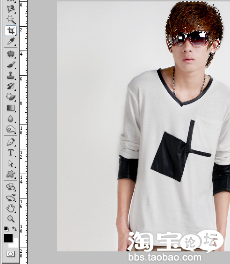Click the vertical ruler beside the canvas
230x264 pixels.
coord(23,132)
